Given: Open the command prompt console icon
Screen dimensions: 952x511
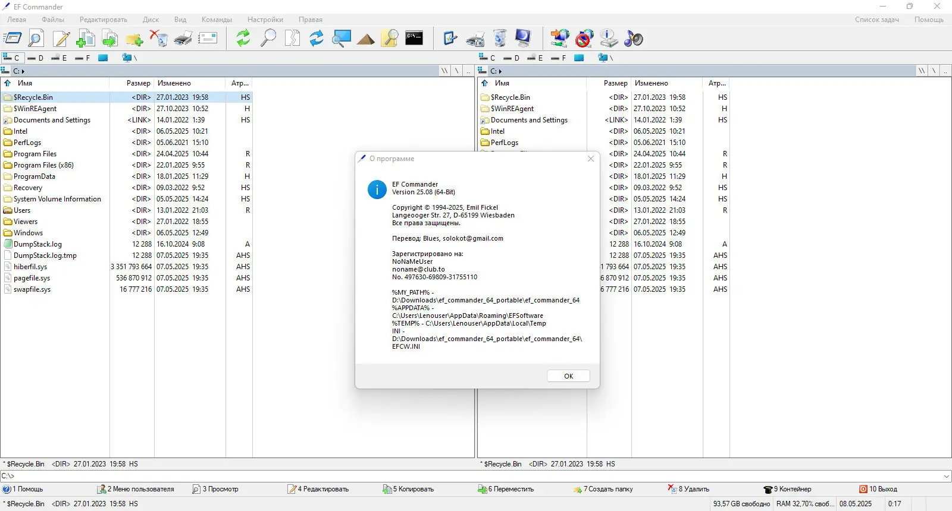Looking at the screenshot, I should point(414,38).
